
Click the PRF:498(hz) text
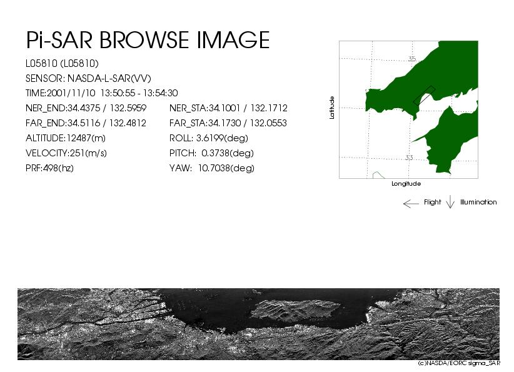pos(49,168)
